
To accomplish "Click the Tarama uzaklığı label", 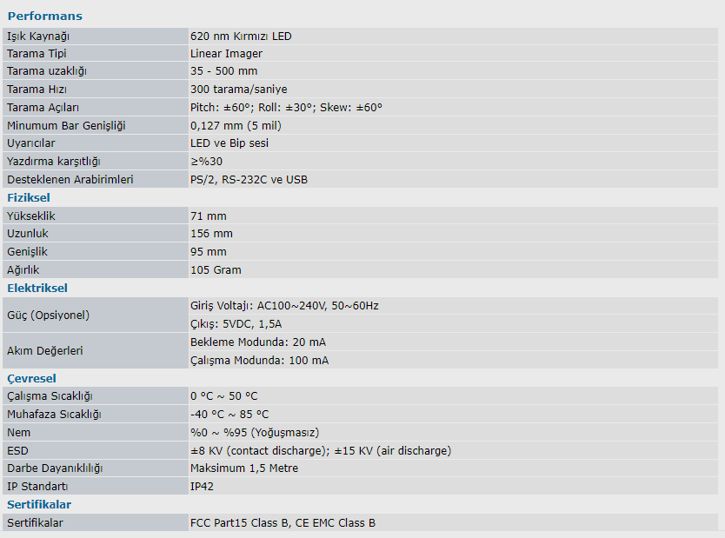I will point(47,71).
